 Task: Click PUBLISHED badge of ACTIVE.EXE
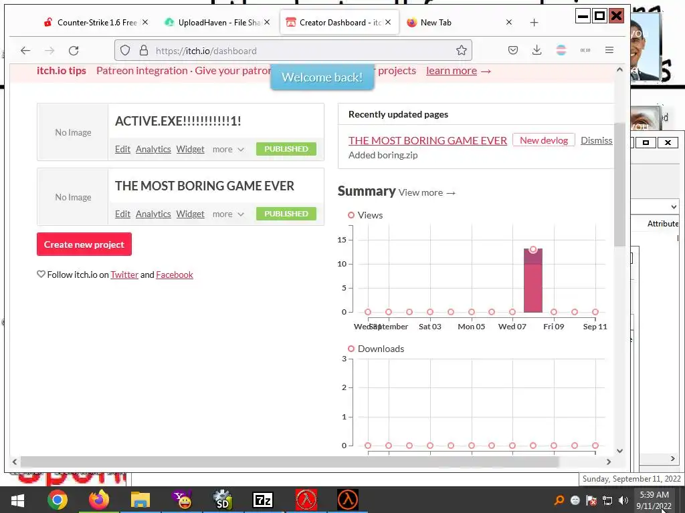click(286, 149)
